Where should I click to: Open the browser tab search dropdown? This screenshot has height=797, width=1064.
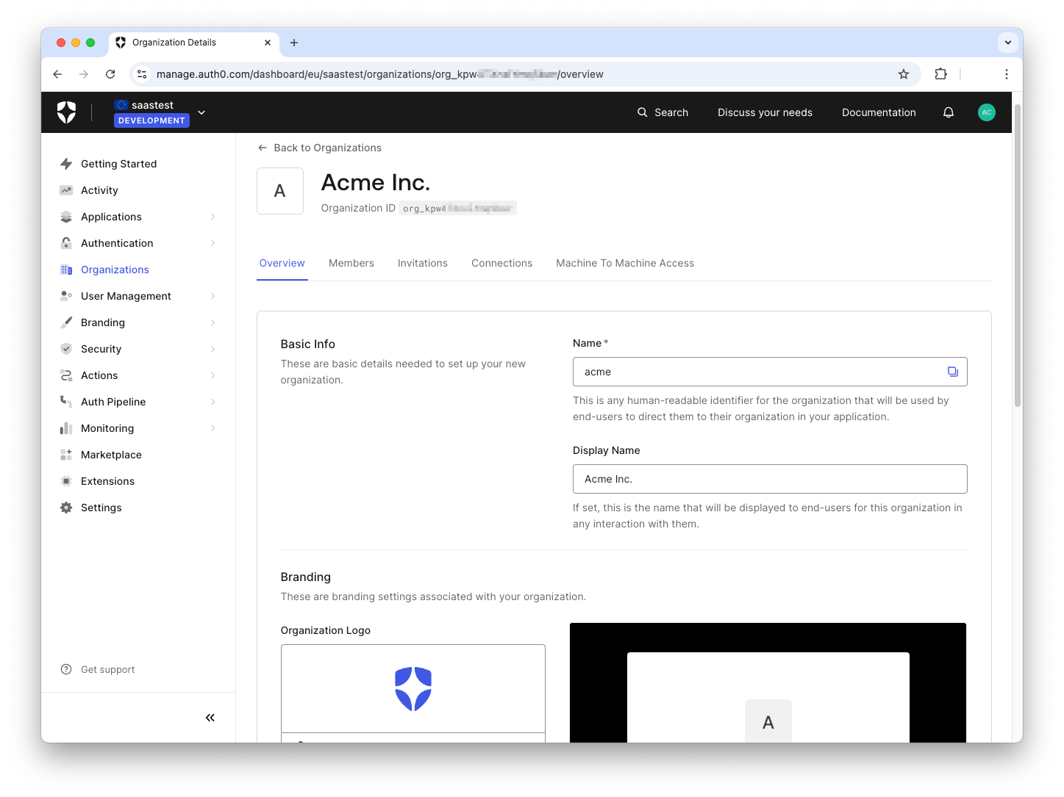click(x=1008, y=43)
